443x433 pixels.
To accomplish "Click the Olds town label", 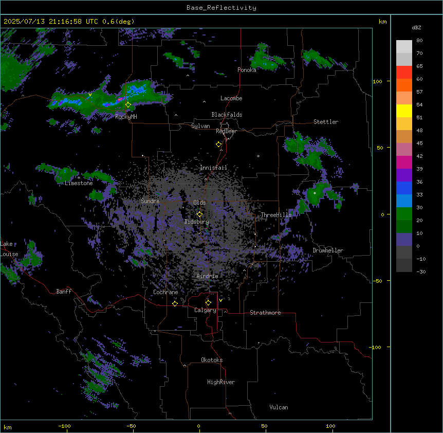I will click(199, 203).
